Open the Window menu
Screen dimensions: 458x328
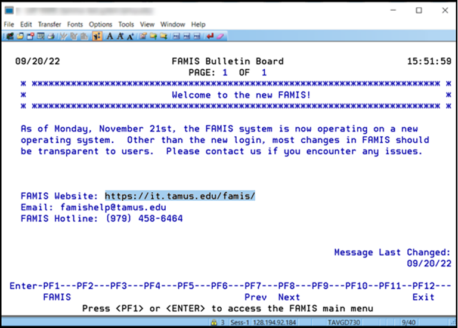(172, 24)
